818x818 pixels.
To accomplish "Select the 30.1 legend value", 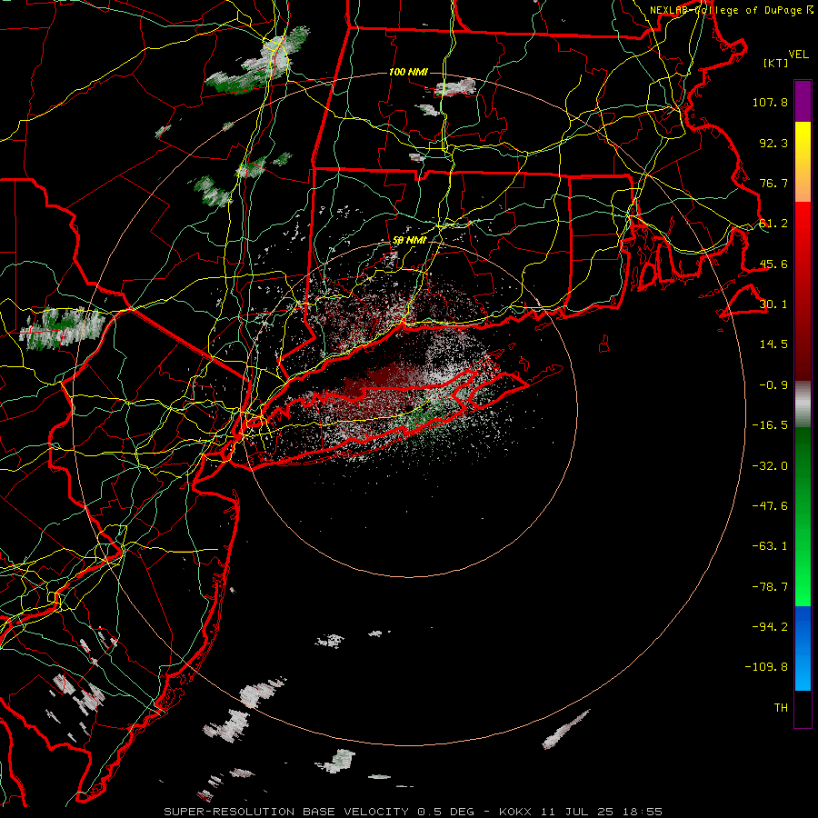I will pyautogui.click(x=773, y=304).
